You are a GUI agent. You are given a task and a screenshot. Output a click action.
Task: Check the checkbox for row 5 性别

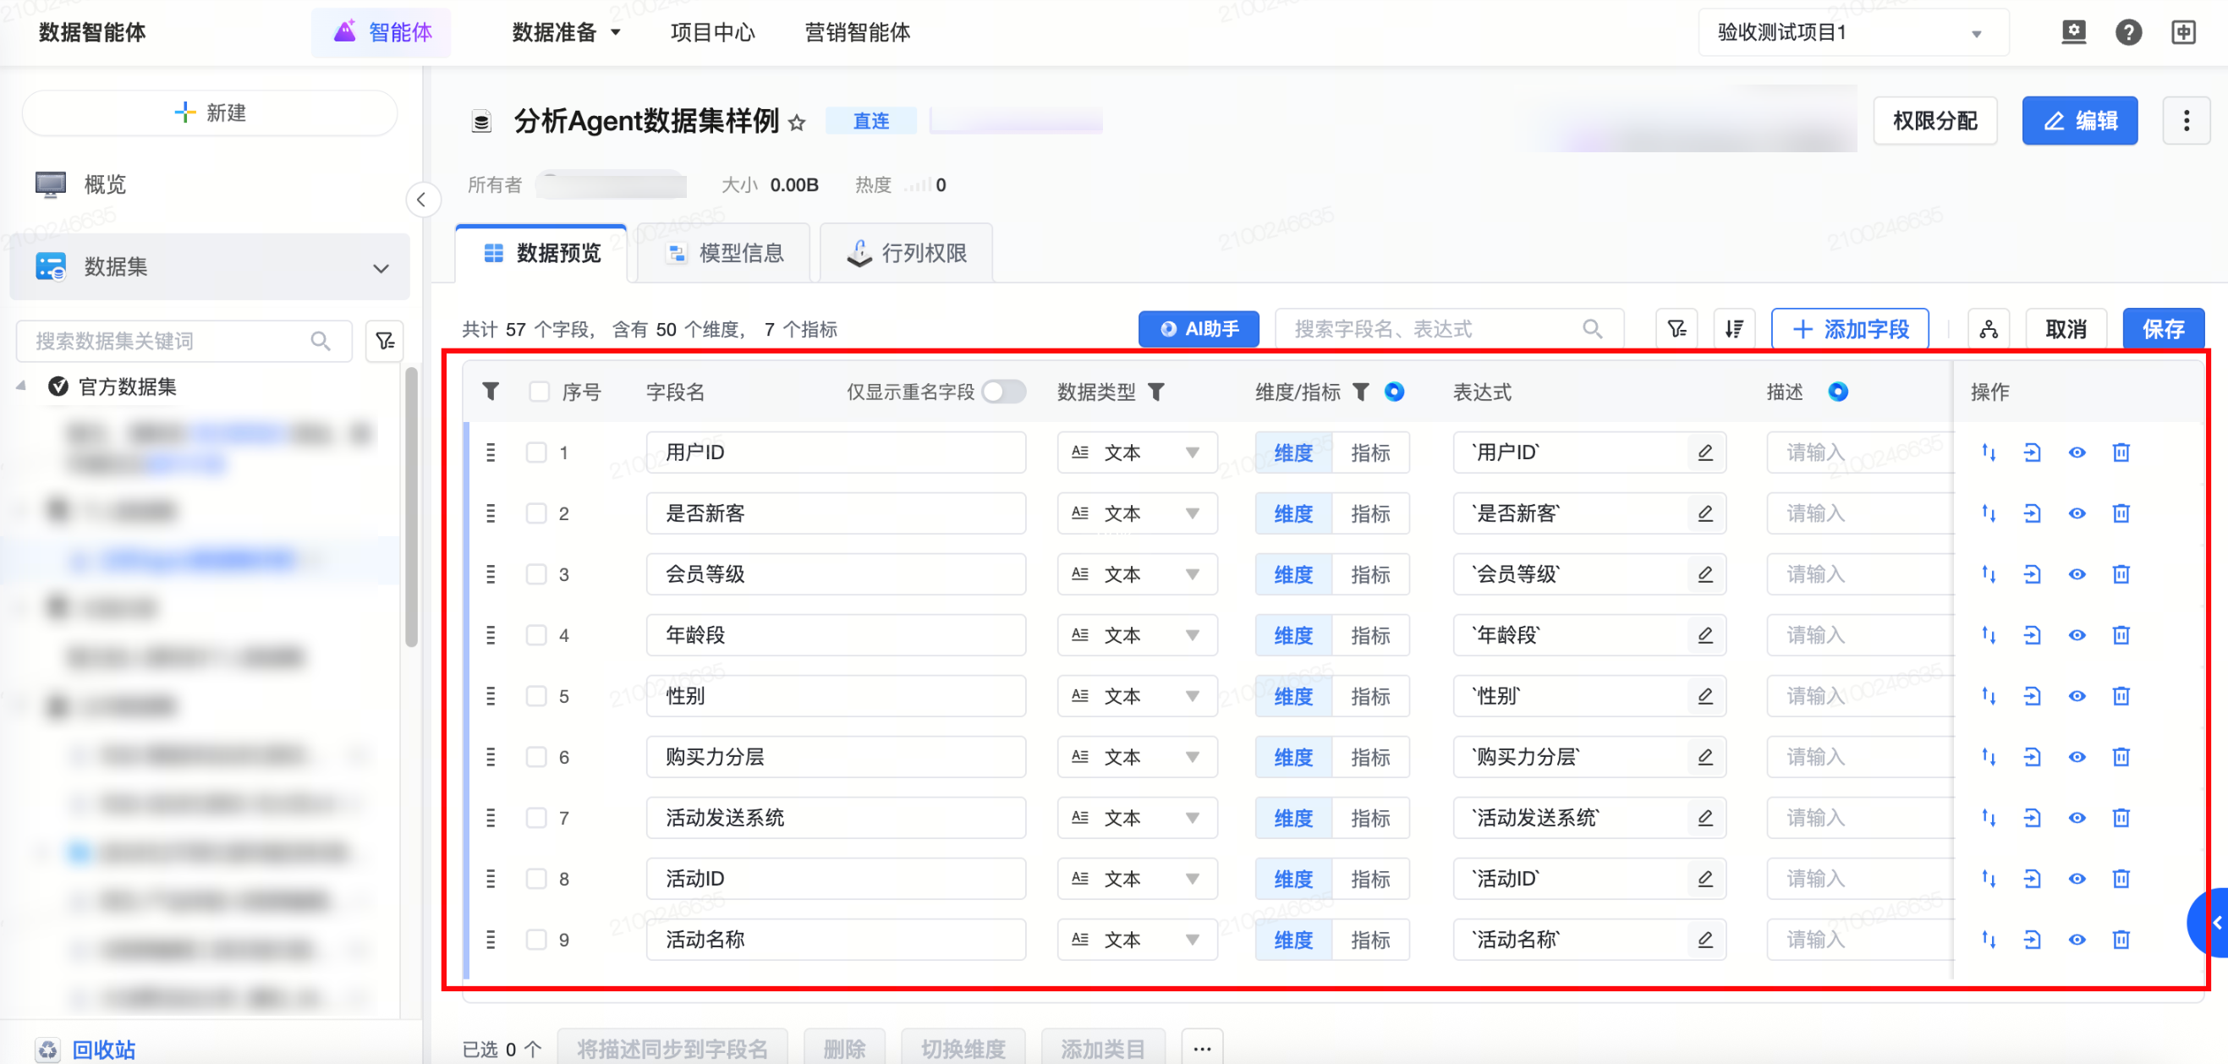[536, 696]
